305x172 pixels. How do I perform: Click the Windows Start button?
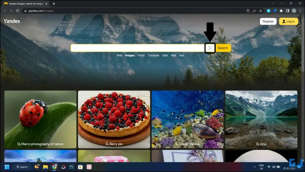pyautogui.click(x=7, y=167)
